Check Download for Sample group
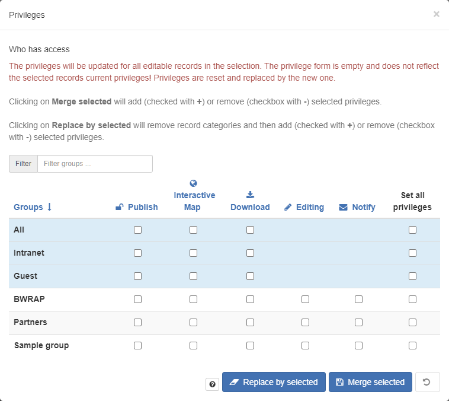Viewport: 449px width, 401px height. [x=251, y=346]
